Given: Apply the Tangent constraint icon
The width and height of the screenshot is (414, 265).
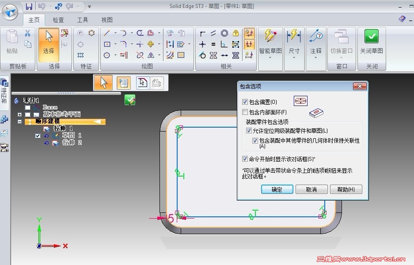Looking at the screenshot, I should point(202,55).
